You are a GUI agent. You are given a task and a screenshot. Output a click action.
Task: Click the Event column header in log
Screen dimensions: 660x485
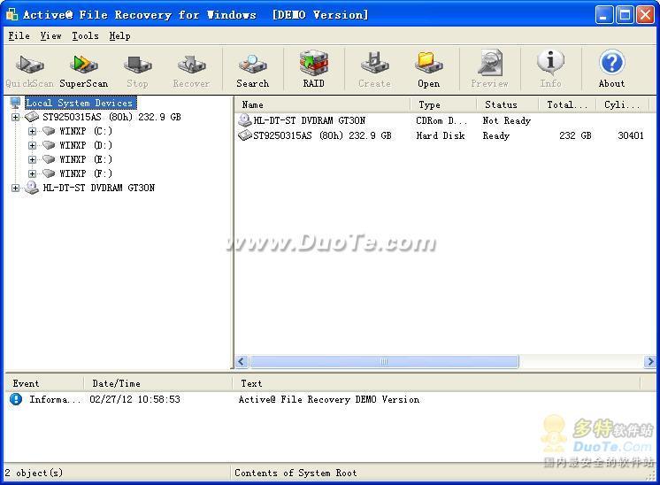coord(43,383)
